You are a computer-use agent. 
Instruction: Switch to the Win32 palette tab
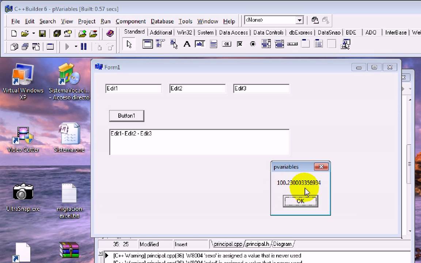pos(185,33)
